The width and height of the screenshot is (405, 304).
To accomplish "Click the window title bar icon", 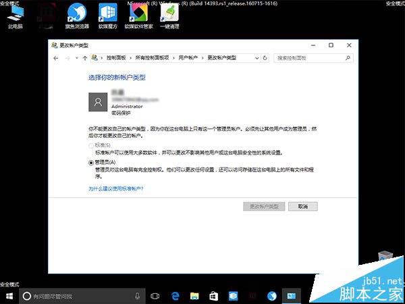I will pyautogui.click(x=54, y=45).
